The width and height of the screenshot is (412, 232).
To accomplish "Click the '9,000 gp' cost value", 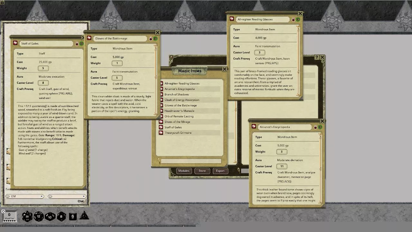I will pos(283,145).
